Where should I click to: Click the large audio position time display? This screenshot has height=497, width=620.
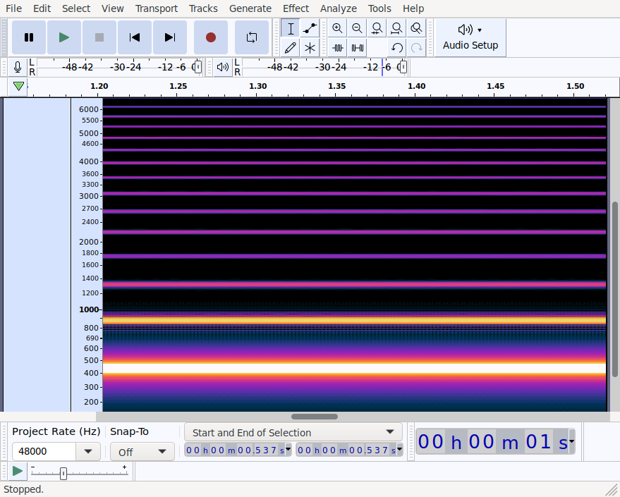tap(492, 441)
